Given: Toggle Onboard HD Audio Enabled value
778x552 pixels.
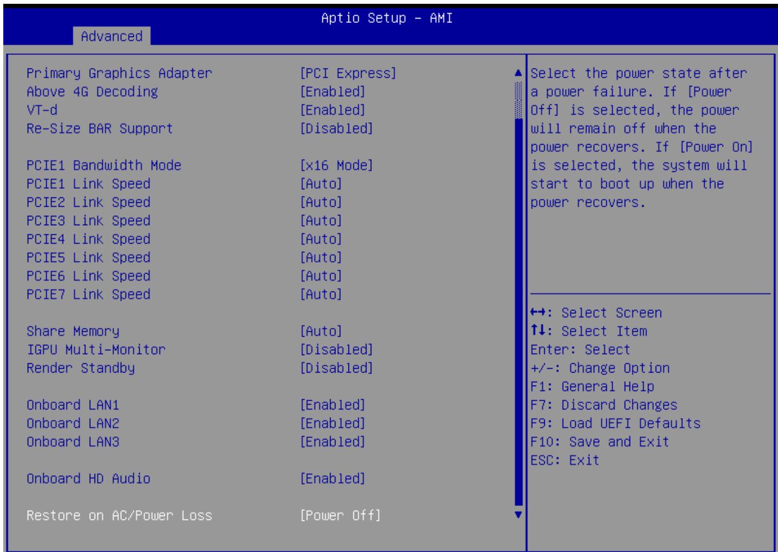Looking at the screenshot, I should click(333, 479).
